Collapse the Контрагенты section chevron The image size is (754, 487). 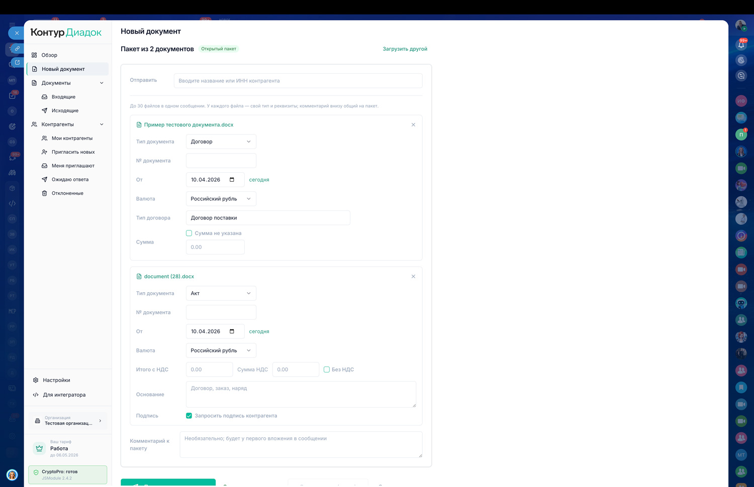click(x=102, y=125)
